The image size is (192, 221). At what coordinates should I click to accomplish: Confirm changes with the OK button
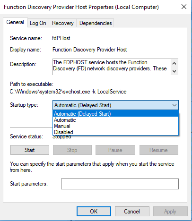click(94, 212)
